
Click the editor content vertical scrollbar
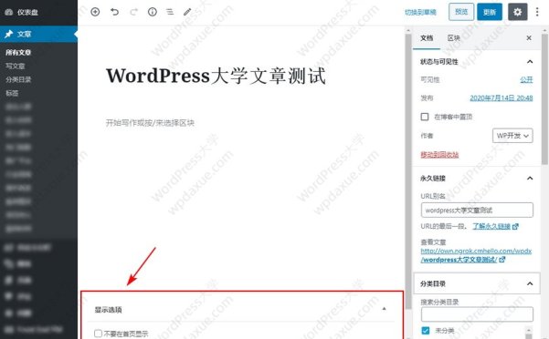[408, 171]
